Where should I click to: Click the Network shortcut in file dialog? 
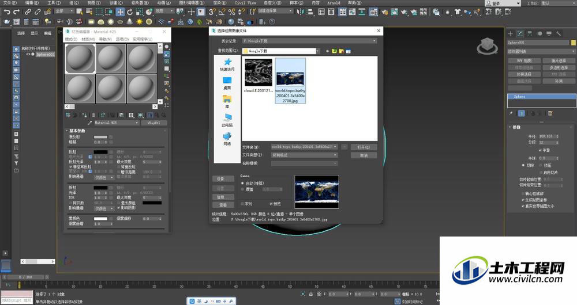click(x=227, y=139)
